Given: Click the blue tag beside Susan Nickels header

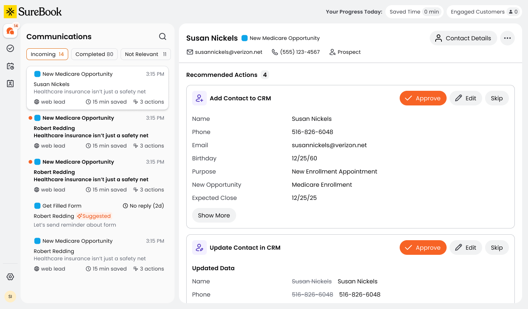Looking at the screenshot, I should point(245,38).
